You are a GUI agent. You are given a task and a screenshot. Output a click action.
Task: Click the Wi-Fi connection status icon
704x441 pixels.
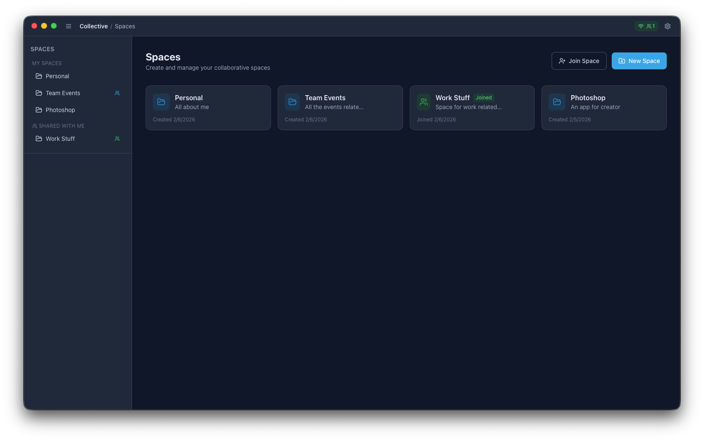coord(640,26)
